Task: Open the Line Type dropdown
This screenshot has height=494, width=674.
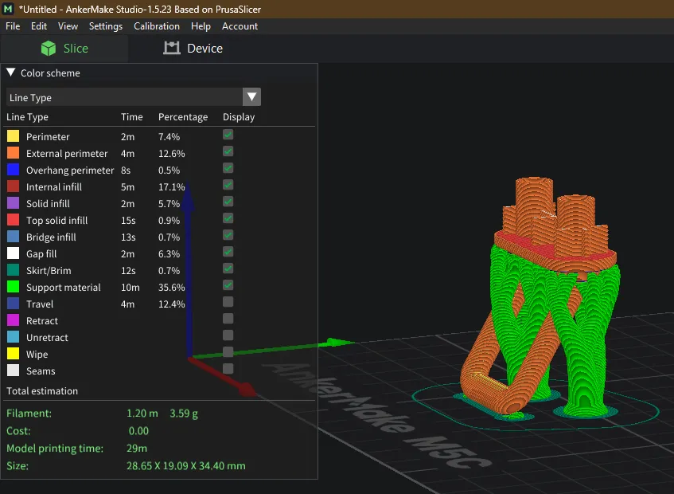Action: 133,97
